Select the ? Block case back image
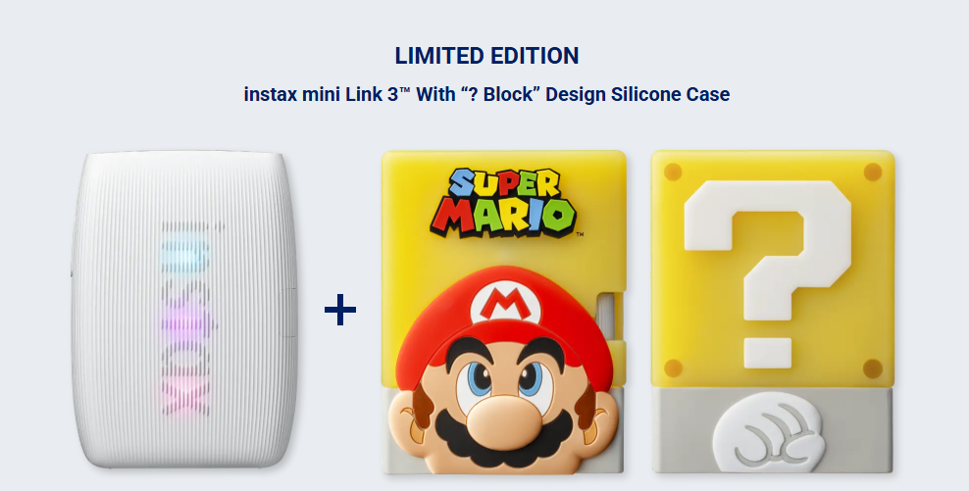The width and height of the screenshot is (969, 491). click(773, 312)
